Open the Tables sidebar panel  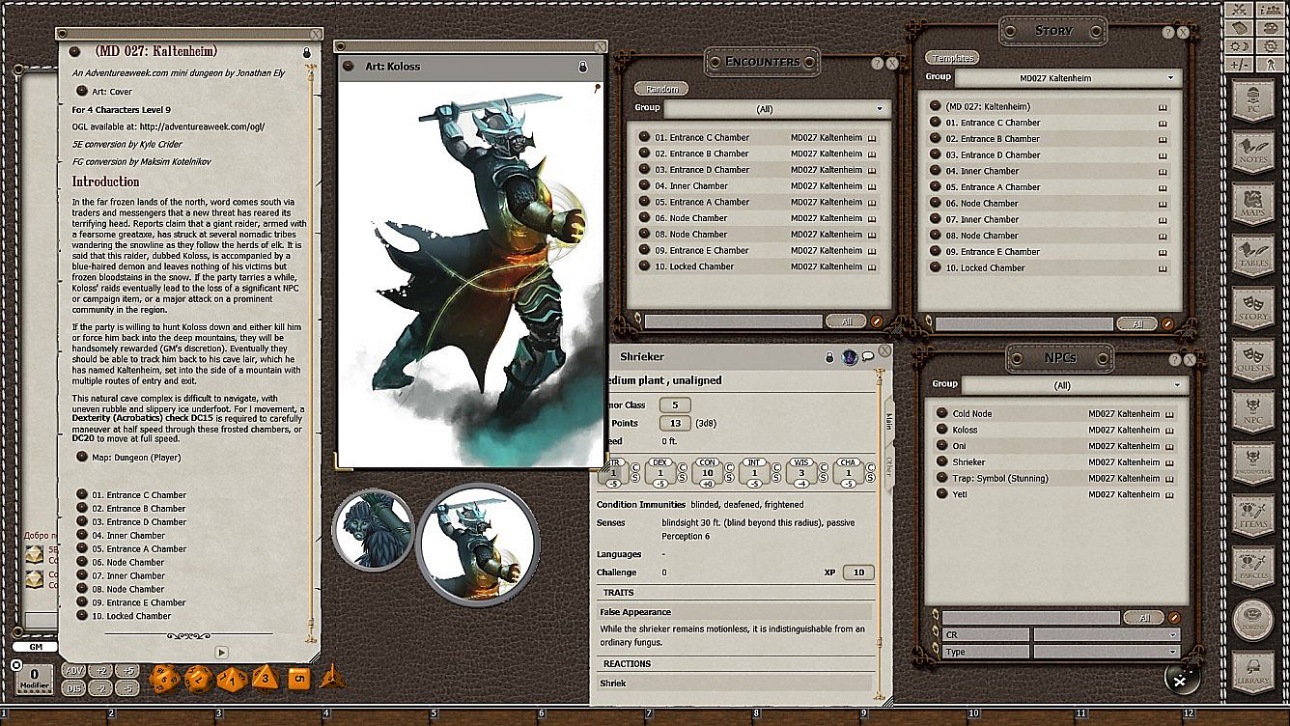[1253, 257]
